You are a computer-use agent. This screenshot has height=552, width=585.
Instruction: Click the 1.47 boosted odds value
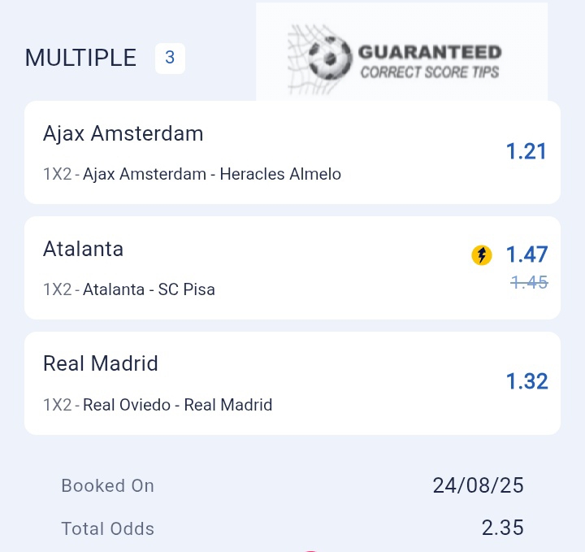526,254
